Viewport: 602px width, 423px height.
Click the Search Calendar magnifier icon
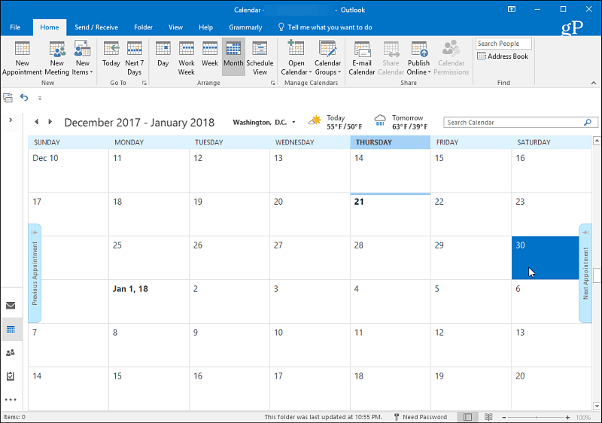(x=588, y=123)
